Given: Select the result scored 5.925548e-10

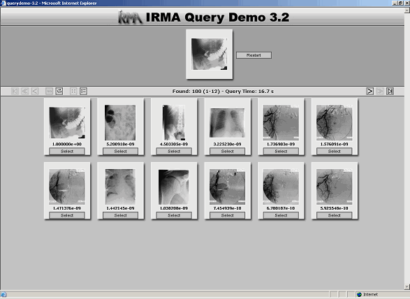Looking at the screenshot, I should (x=334, y=215).
